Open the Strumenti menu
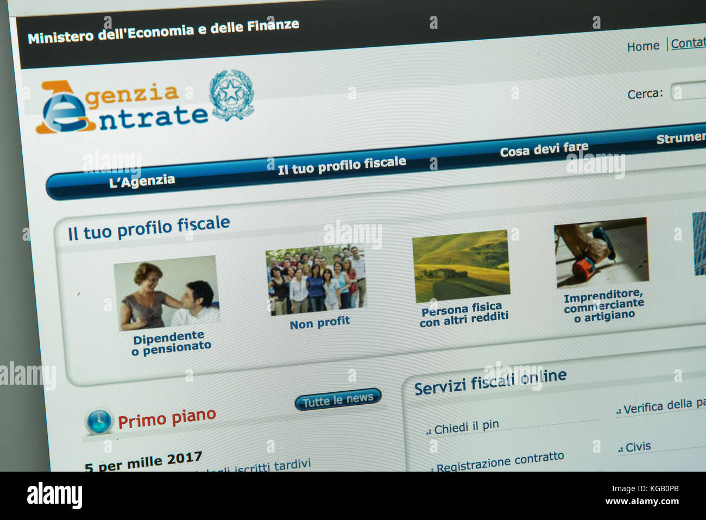This screenshot has width=706, height=520. point(681,138)
